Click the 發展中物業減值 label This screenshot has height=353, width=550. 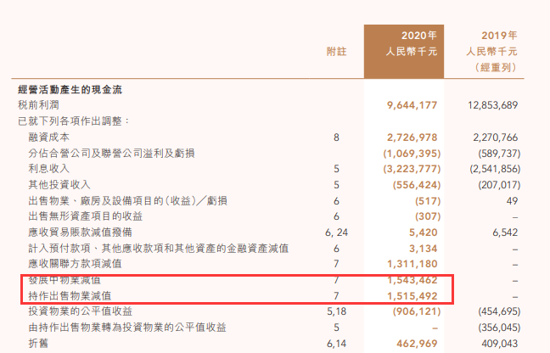point(65,280)
